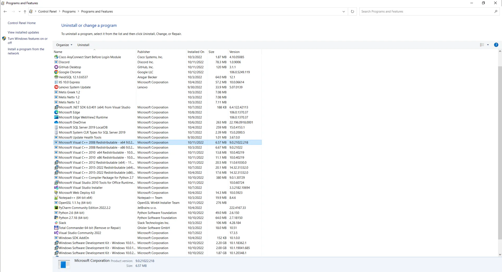Expand the address bar history dropdown
502x272 pixels.
(344, 12)
